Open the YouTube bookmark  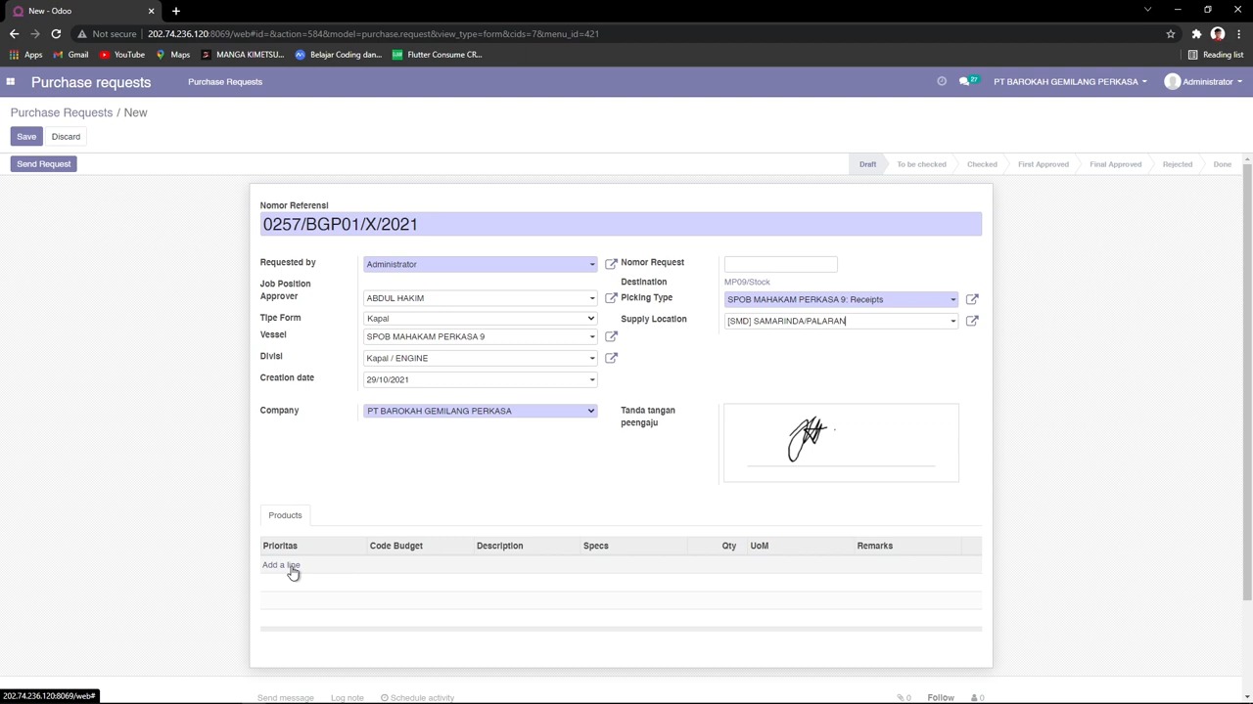pos(122,55)
